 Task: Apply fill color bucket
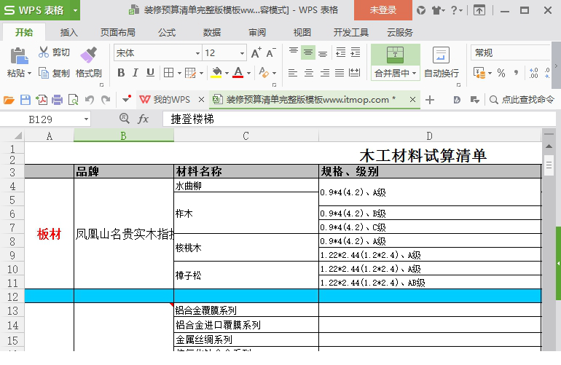pyautogui.click(x=216, y=73)
